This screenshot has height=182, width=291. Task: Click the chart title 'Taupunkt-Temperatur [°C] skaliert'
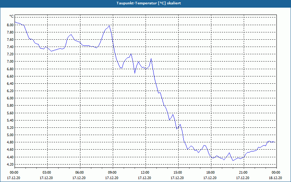(149, 3)
